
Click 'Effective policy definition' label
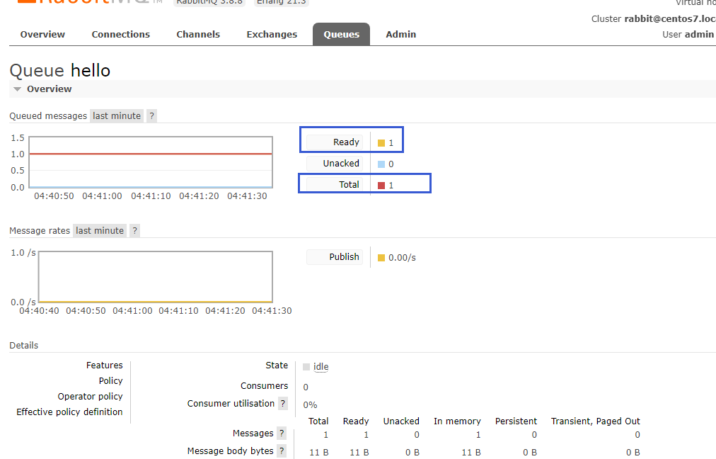click(69, 412)
